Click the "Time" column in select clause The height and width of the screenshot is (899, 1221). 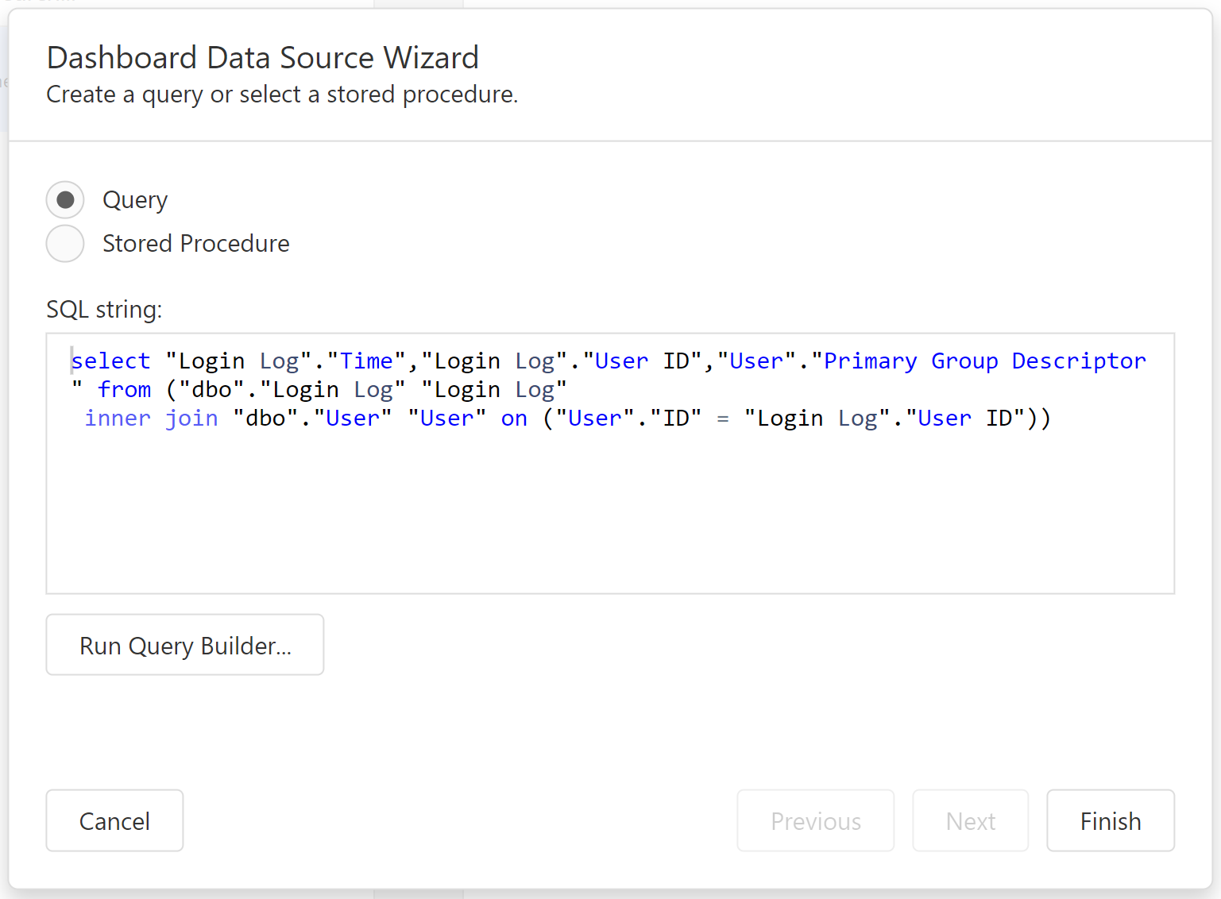coord(366,361)
